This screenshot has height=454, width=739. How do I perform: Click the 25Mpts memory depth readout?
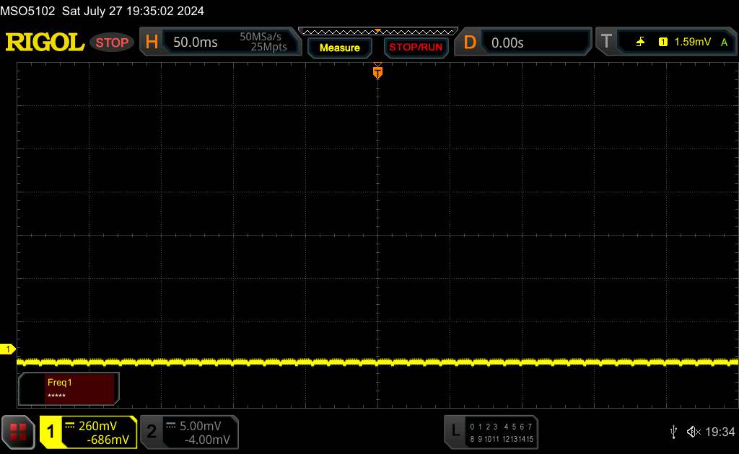tap(268, 47)
